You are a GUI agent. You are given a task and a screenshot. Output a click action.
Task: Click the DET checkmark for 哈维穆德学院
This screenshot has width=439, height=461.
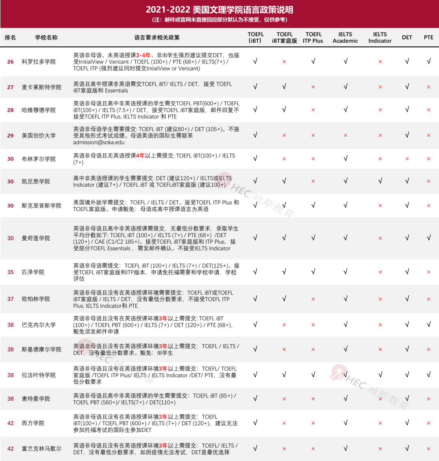pyautogui.click(x=407, y=109)
